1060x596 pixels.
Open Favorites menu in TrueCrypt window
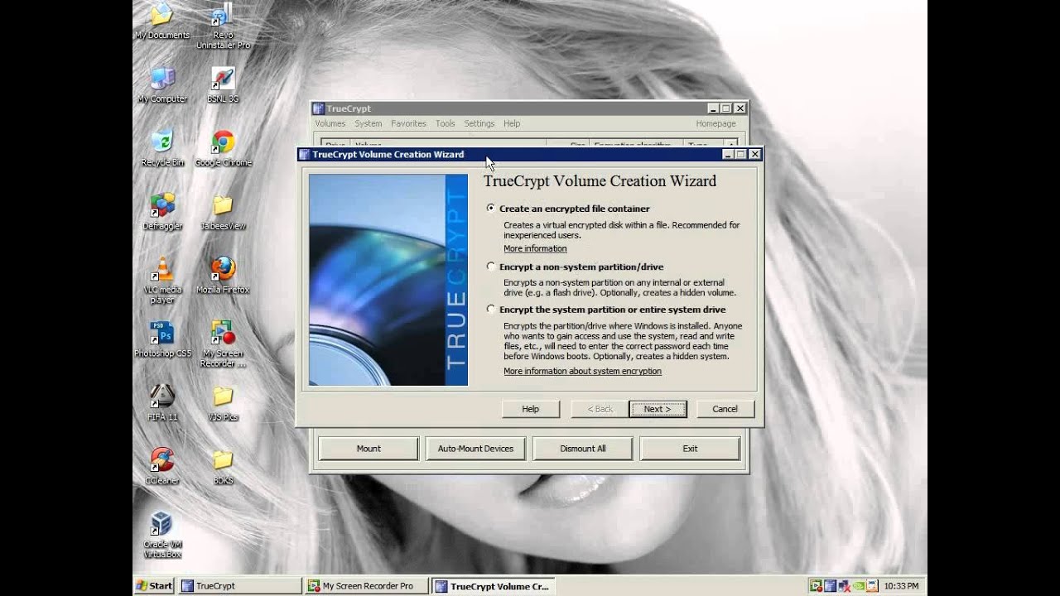click(x=408, y=123)
